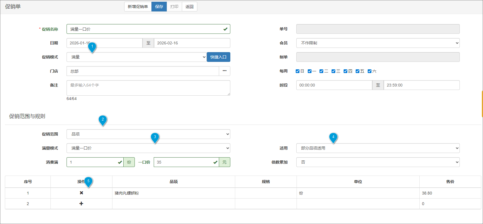The image size is (483, 224).
Task: Uncheck the 日 (Sunday) checkbox
Action: 297,71
